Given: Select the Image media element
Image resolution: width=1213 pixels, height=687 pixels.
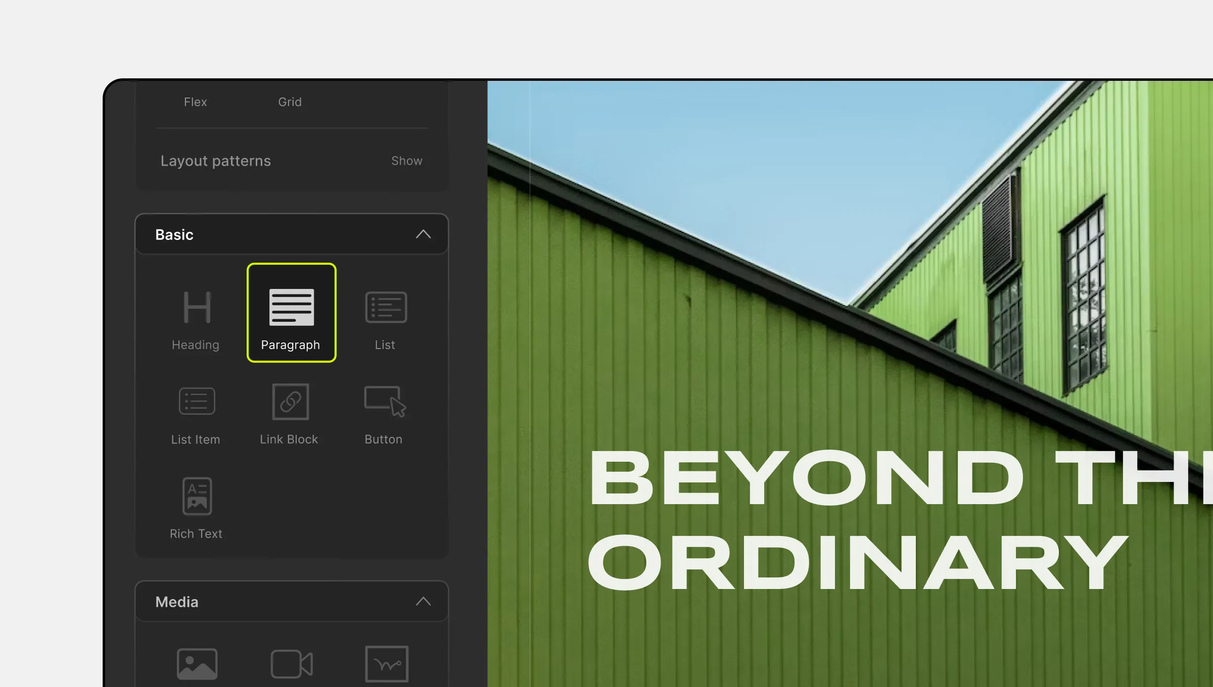Looking at the screenshot, I should tap(195, 662).
